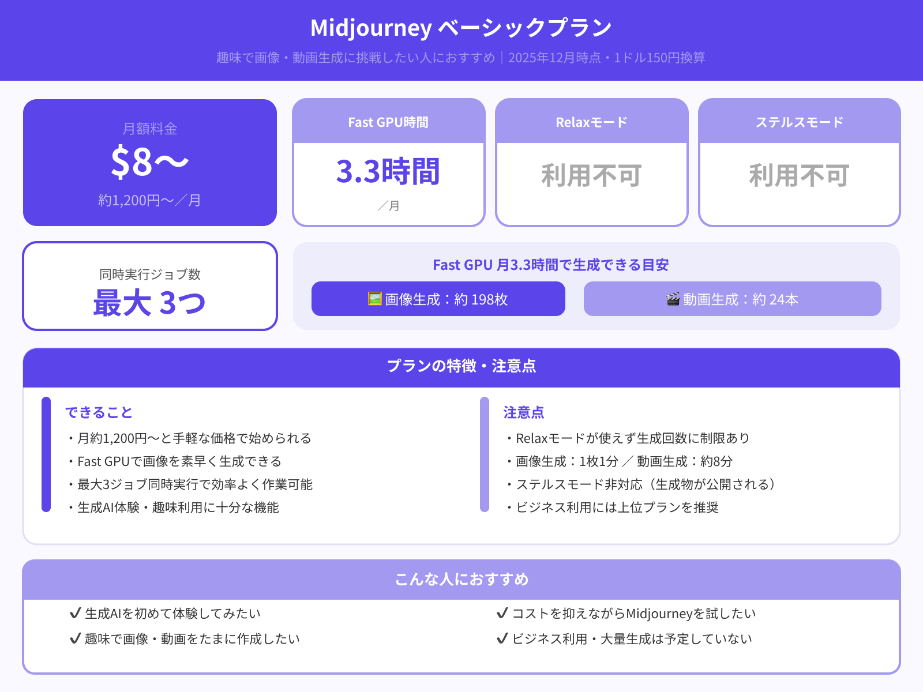Click the 月額料金 $8〜 price card
Screen dimensions: 923x692
point(149,163)
